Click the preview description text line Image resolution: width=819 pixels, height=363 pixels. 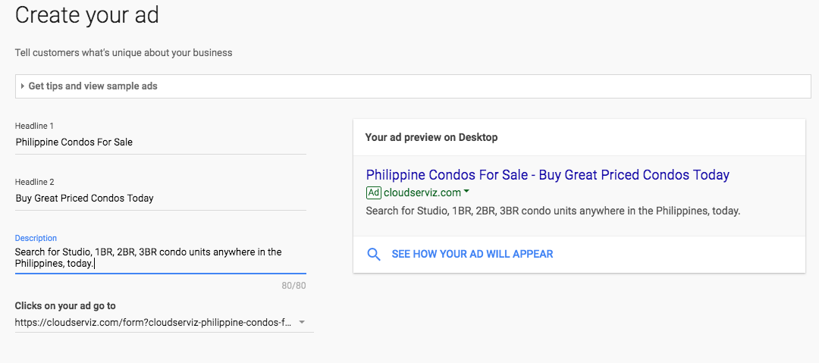[553, 211]
